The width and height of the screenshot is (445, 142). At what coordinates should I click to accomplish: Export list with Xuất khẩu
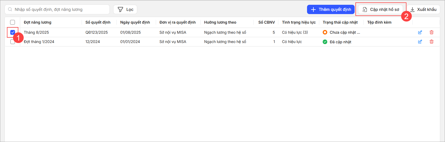point(423,10)
